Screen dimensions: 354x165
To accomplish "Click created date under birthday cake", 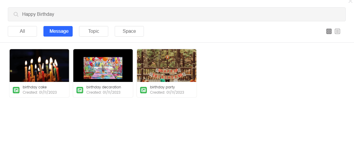I will click(40, 92).
